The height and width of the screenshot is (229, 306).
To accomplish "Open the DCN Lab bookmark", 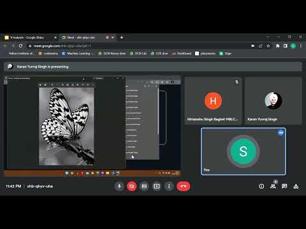I will click(x=138, y=53).
